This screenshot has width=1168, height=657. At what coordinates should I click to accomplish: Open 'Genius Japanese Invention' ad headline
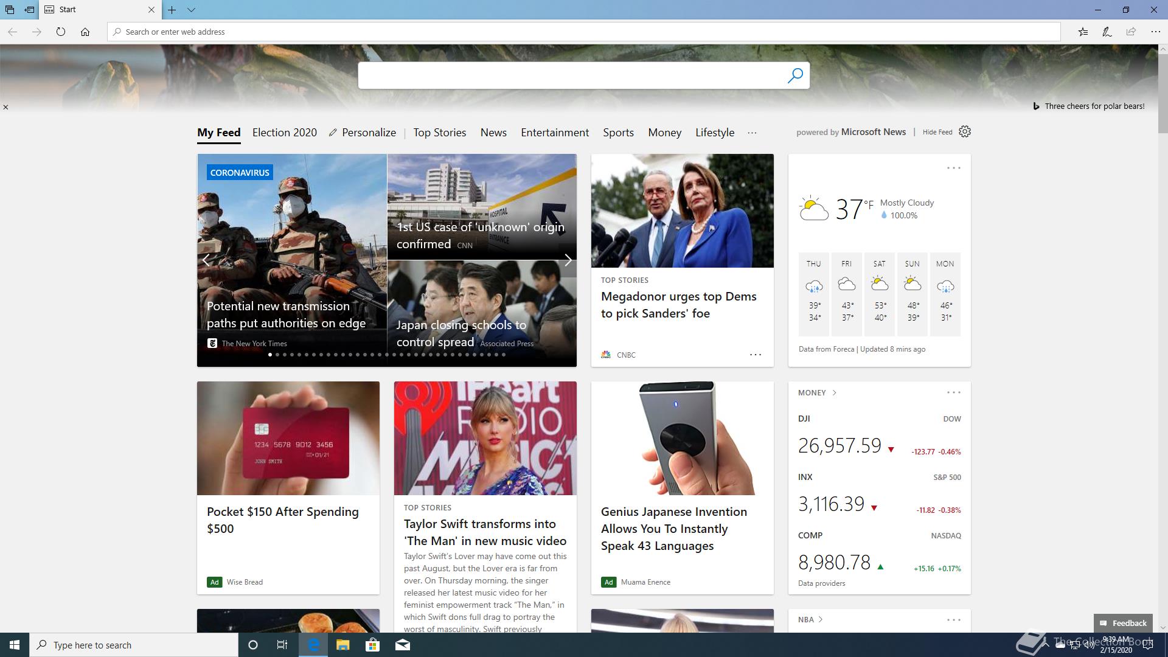(674, 529)
